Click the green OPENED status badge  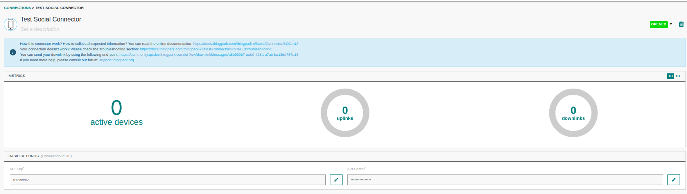[658, 24]
